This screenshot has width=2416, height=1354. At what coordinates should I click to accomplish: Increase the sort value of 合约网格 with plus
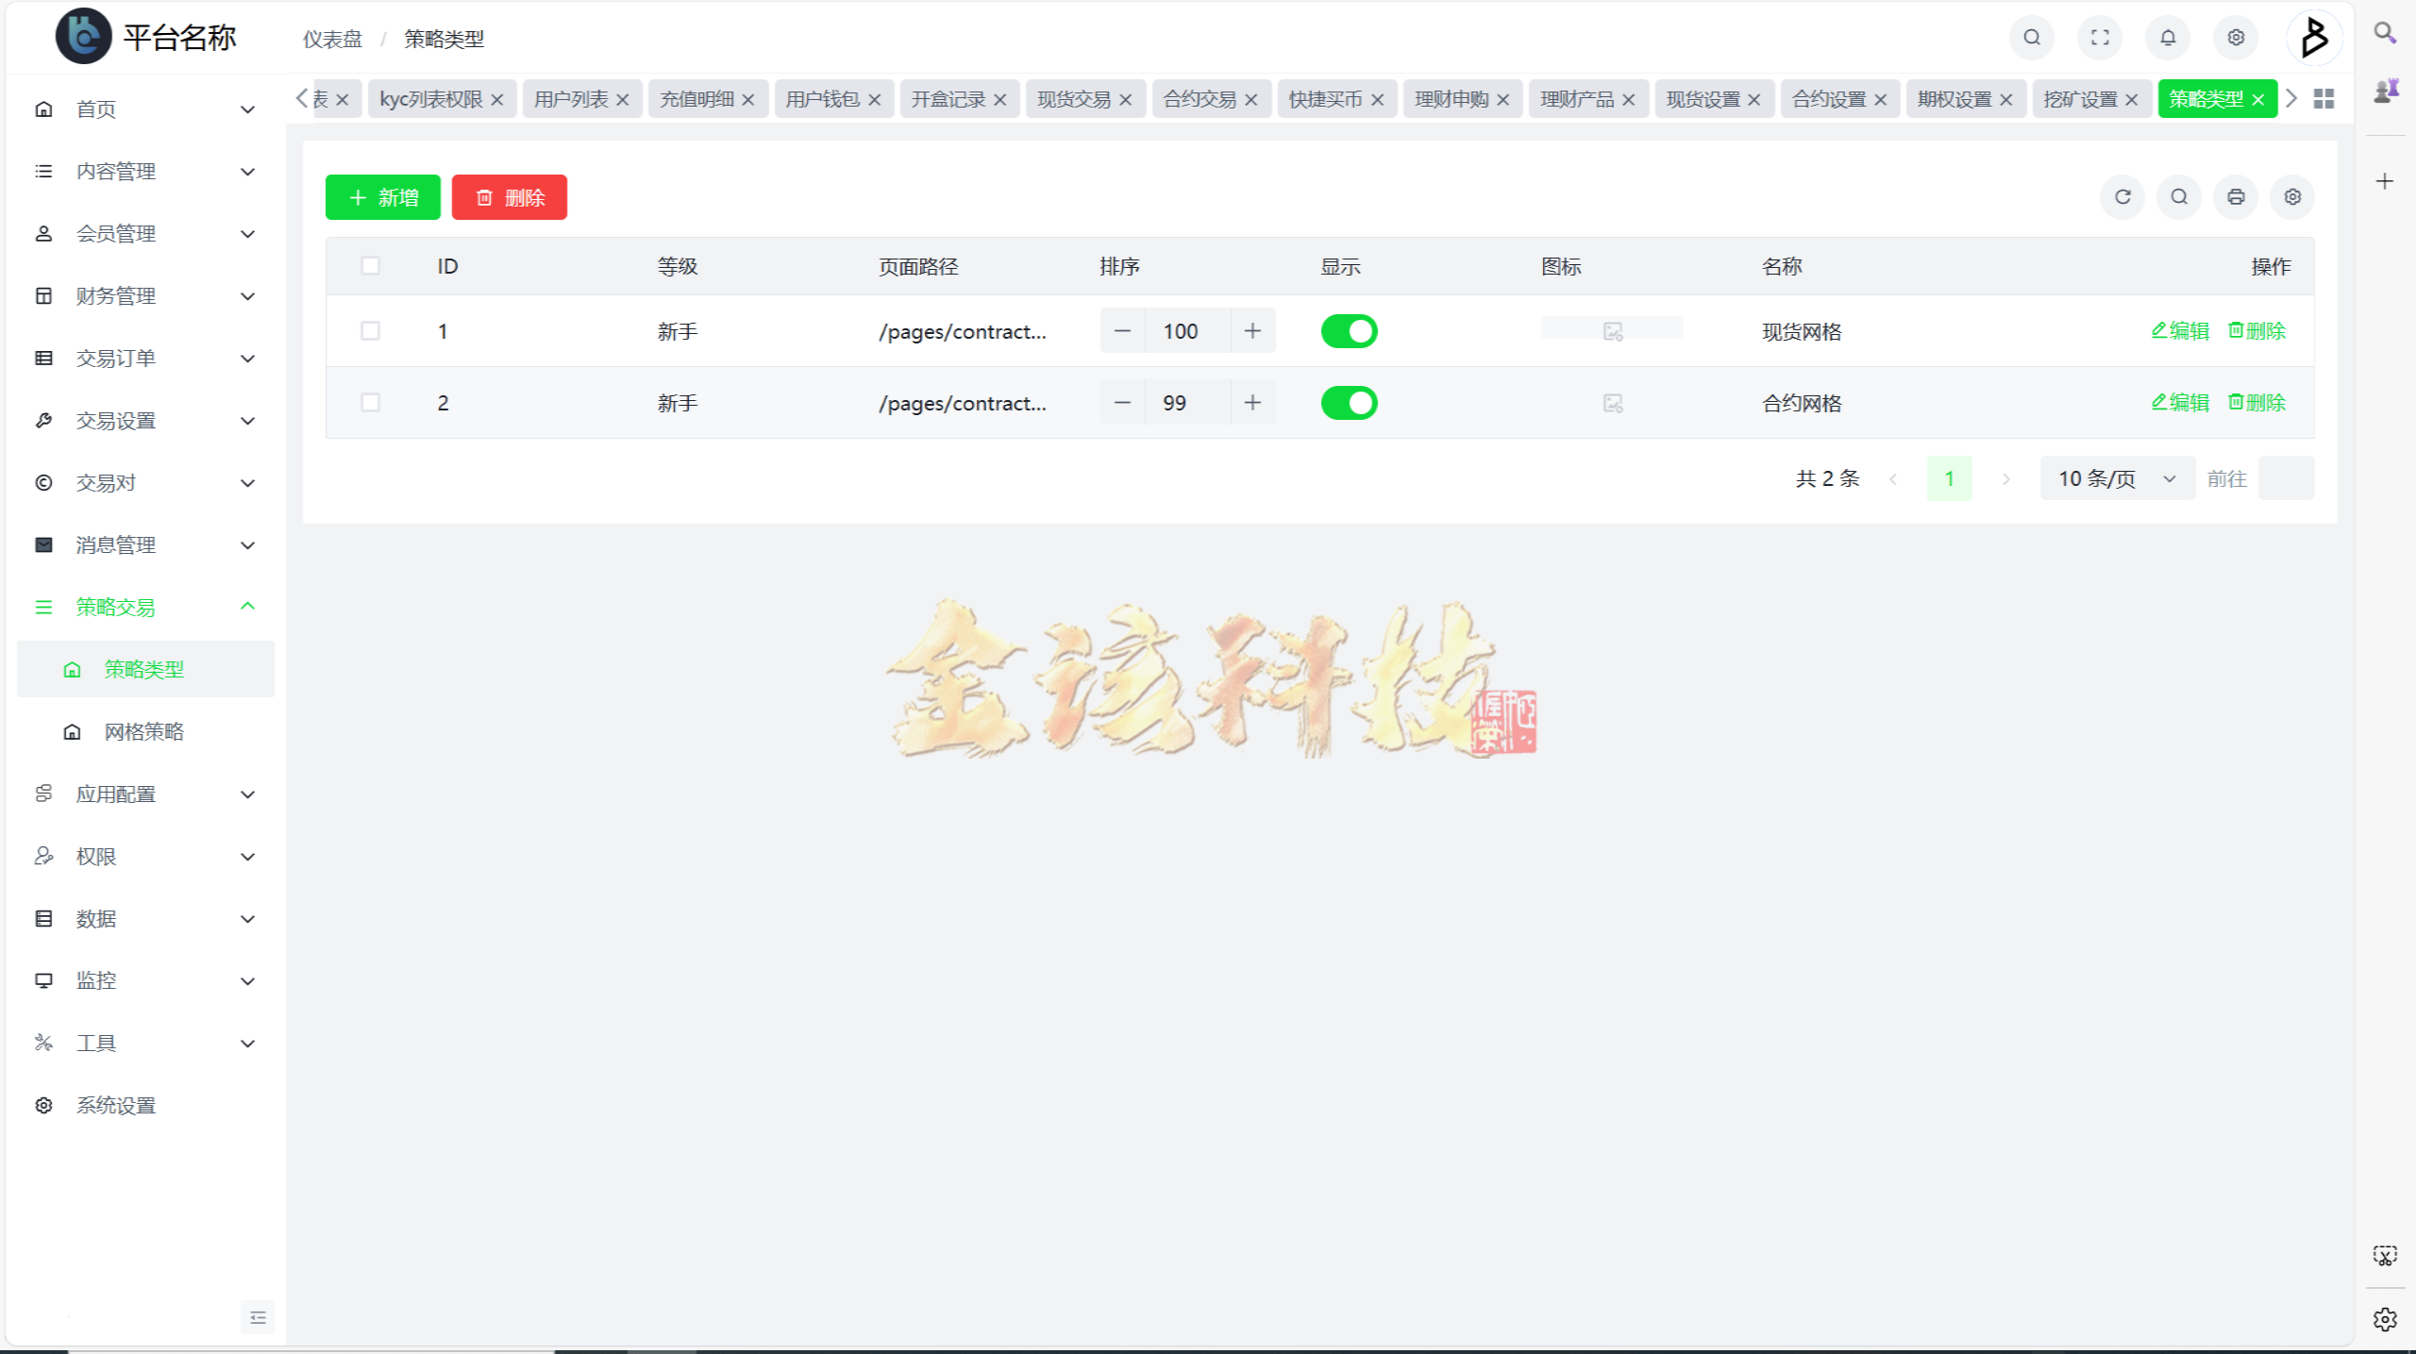tap(1252, 403)
